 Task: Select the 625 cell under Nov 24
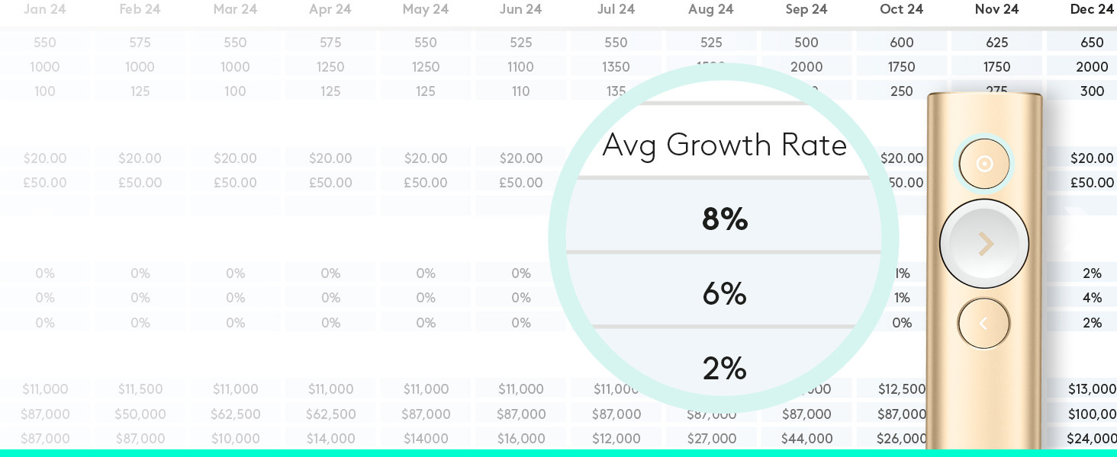[x=997, y=43]
